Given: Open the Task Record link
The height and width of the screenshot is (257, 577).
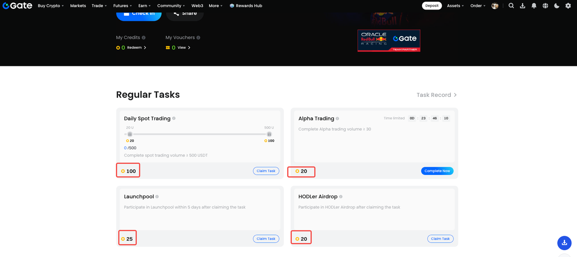Looking at the screenshot, I should point(436,95).
